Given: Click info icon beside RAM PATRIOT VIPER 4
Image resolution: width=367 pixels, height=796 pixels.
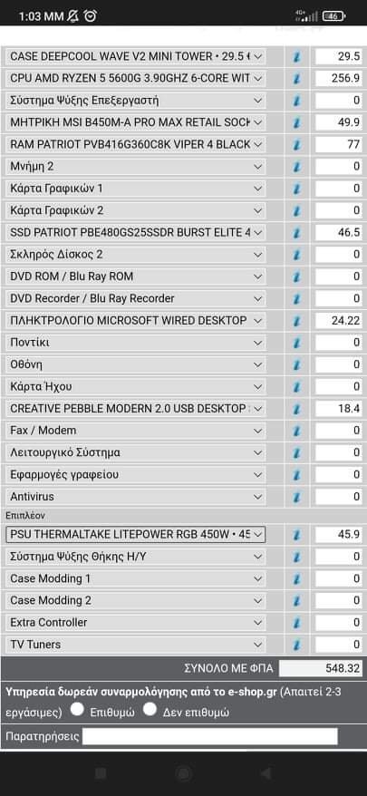Looking at the screenshot, I should click(x=297, y=145).
